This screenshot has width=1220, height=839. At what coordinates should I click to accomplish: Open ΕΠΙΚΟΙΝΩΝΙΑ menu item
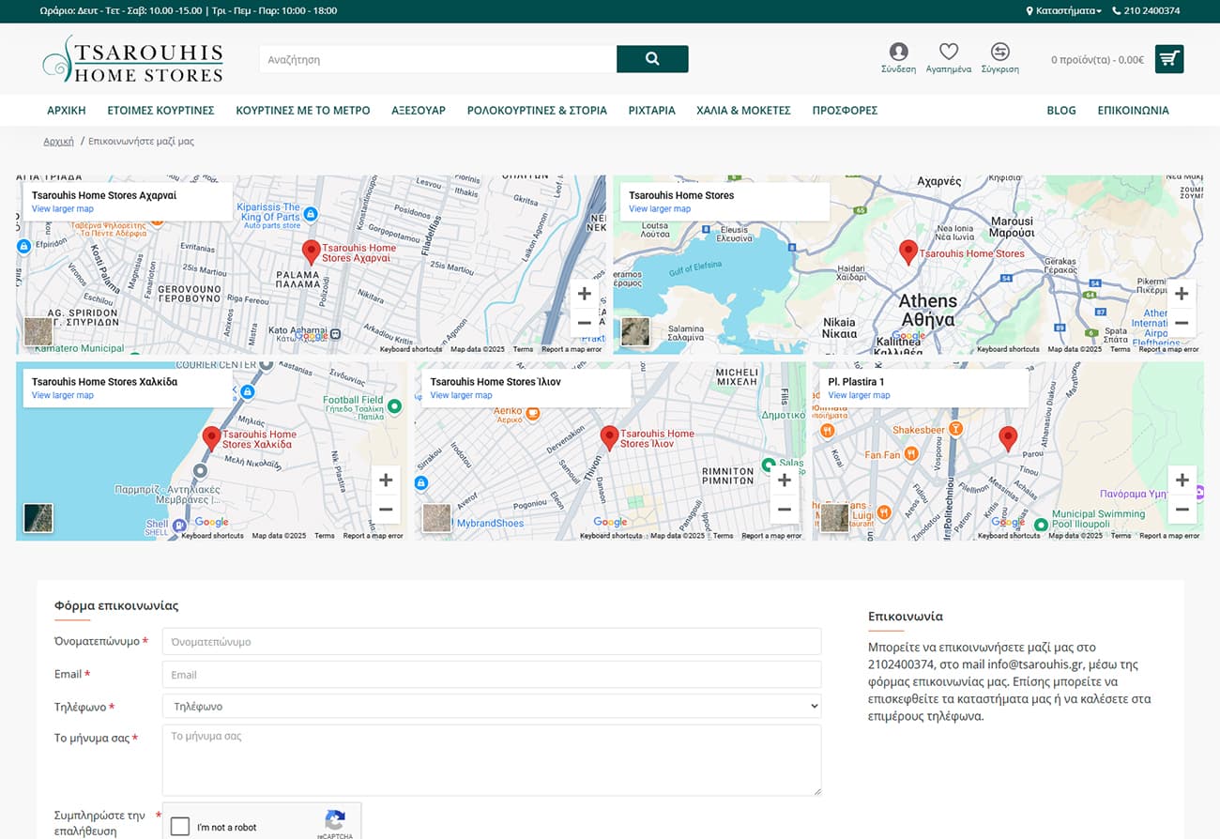pyautogui.click(x=1134, y=110)
